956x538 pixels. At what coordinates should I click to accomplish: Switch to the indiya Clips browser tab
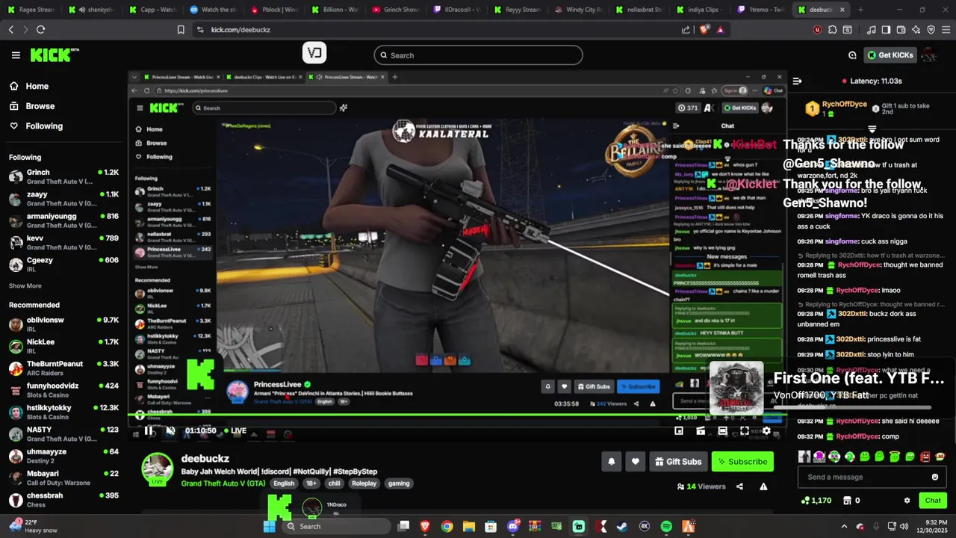click(699, 10)
